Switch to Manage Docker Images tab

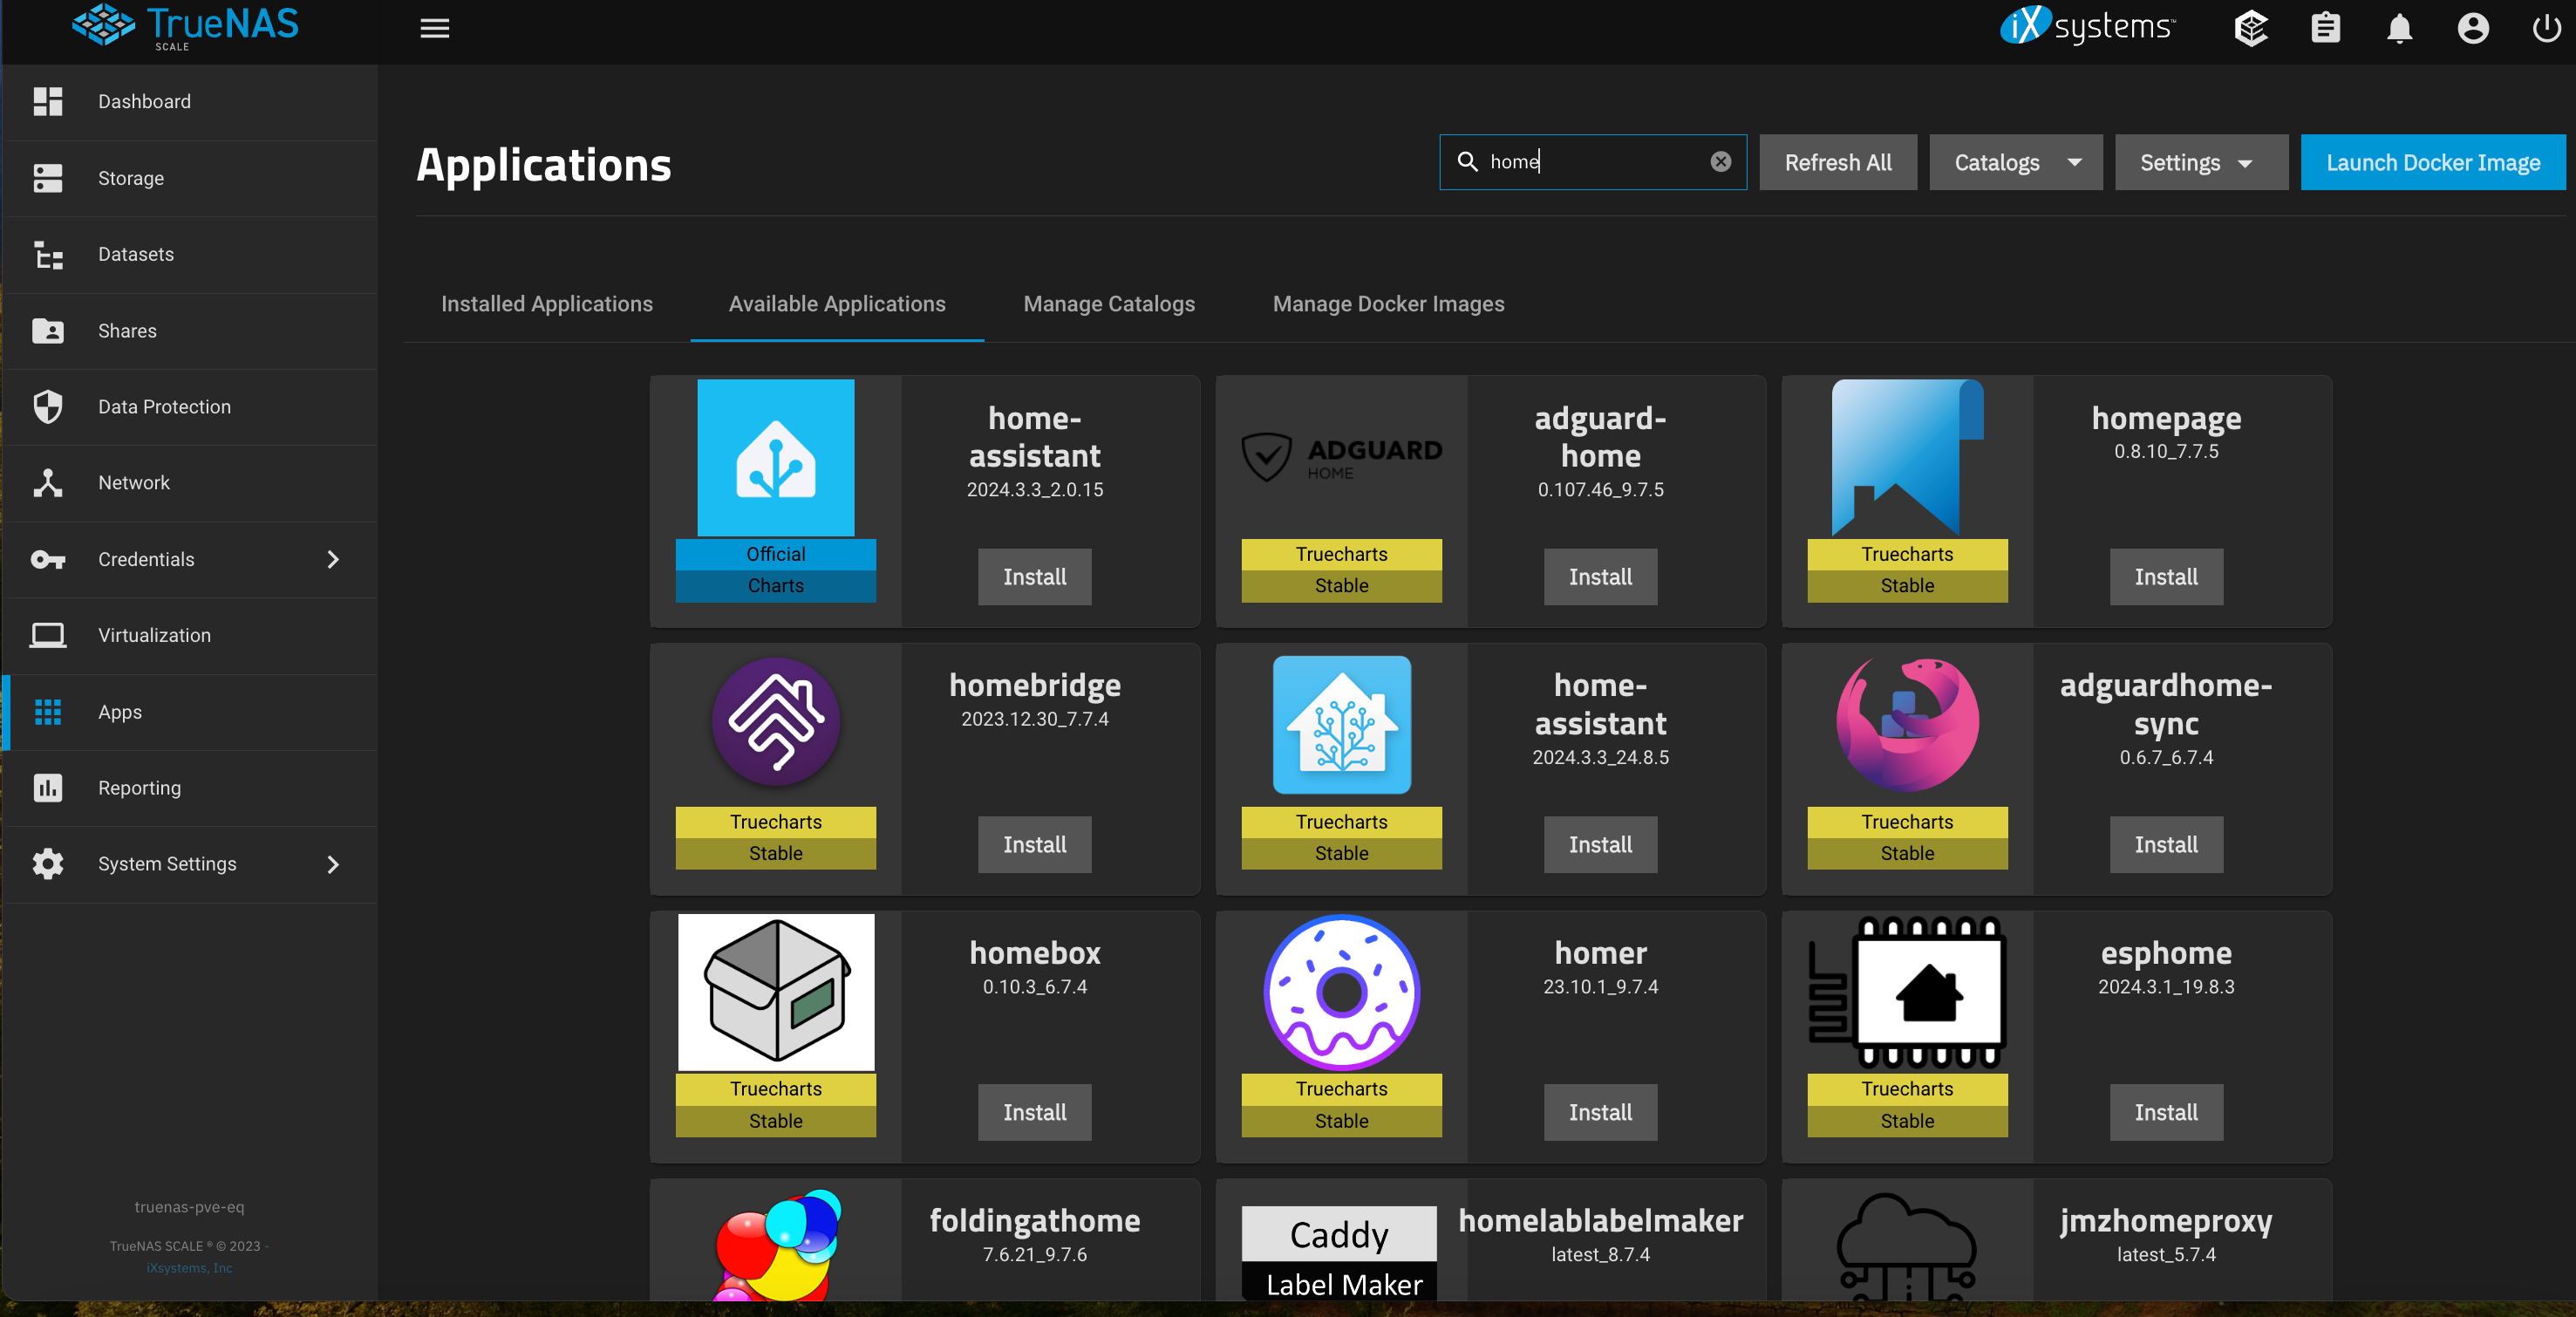pos(1387,304)
